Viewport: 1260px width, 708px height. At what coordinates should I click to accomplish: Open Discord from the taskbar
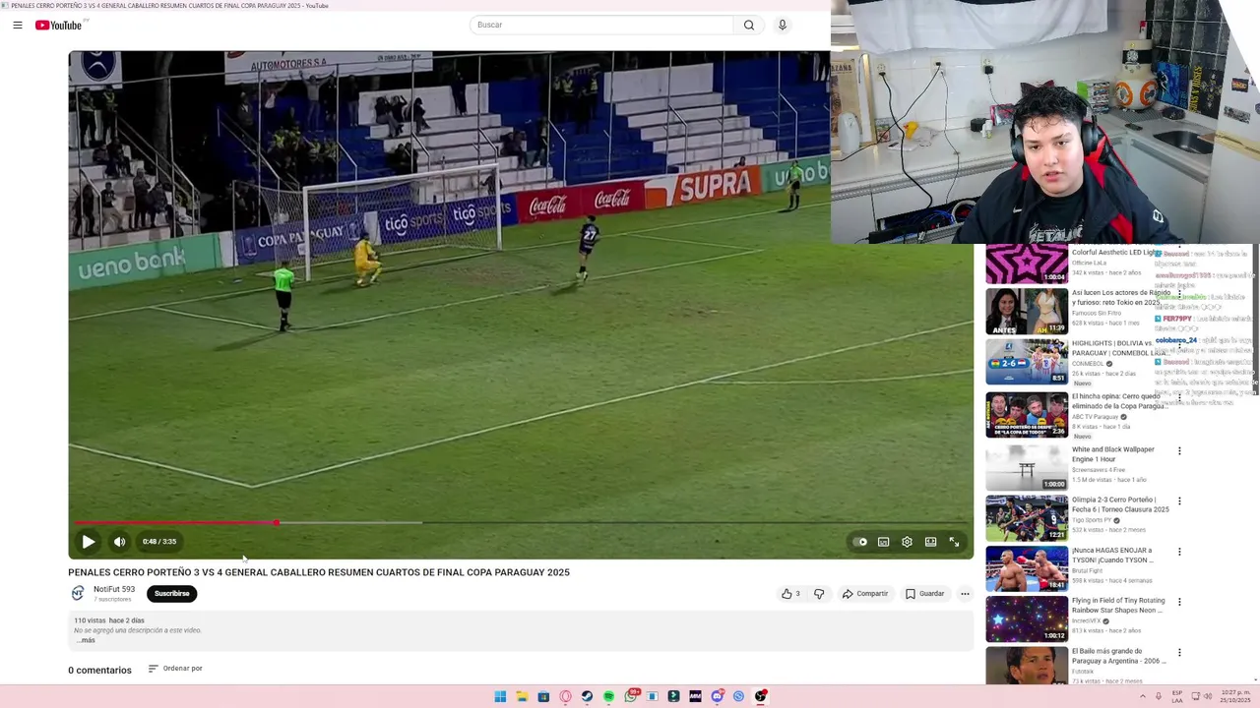tap(717, 696)
